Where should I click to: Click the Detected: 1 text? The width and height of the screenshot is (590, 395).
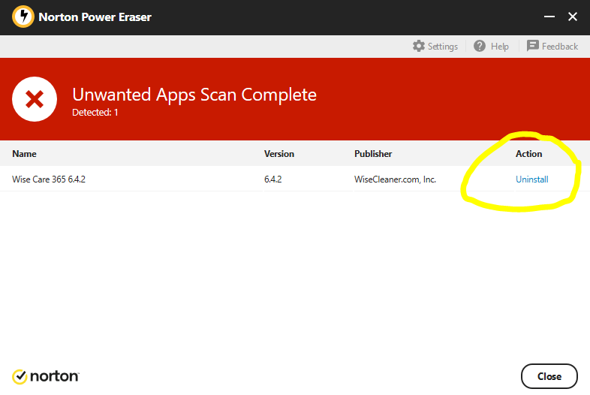coord(95,112)
